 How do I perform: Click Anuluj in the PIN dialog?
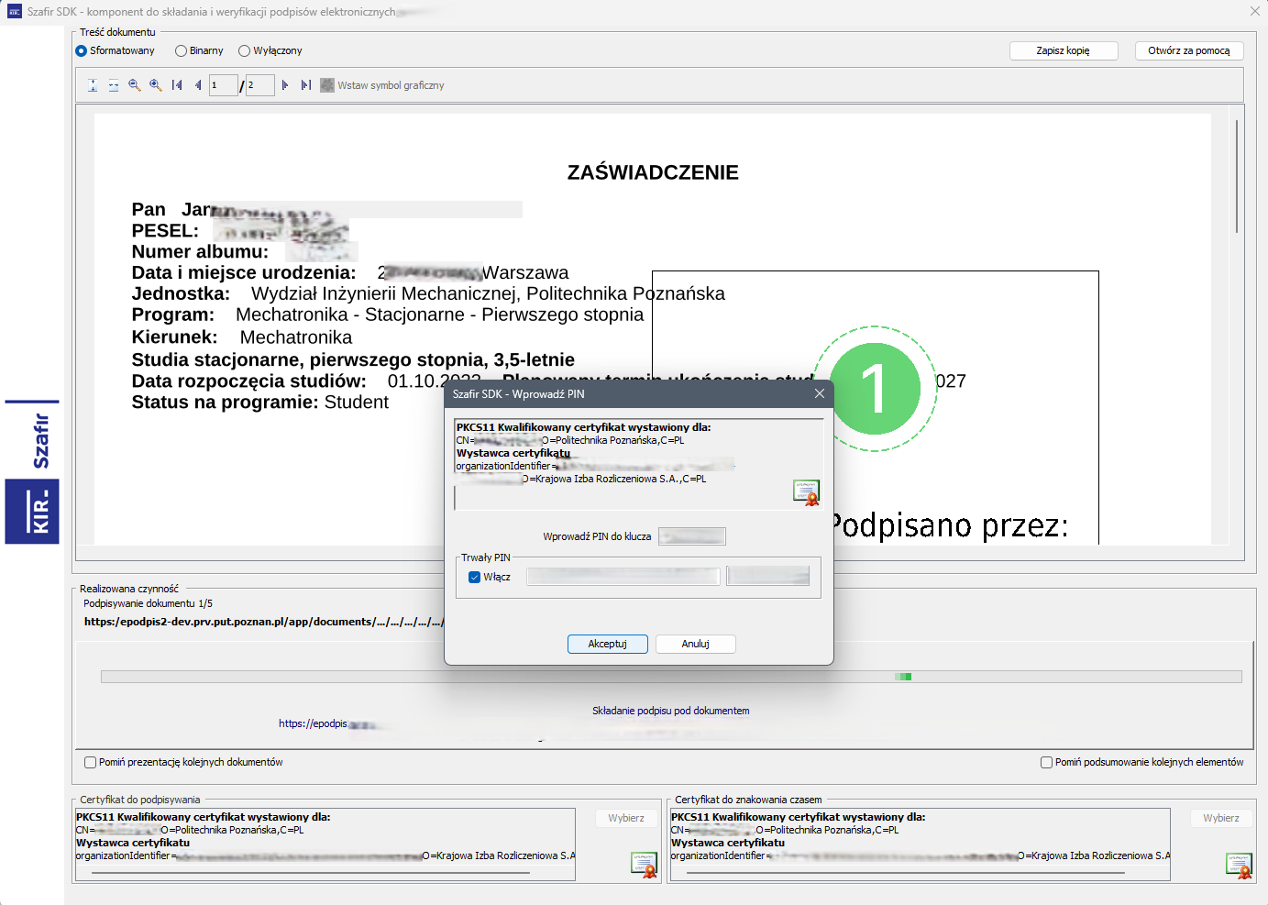click(x=695, y=645)
